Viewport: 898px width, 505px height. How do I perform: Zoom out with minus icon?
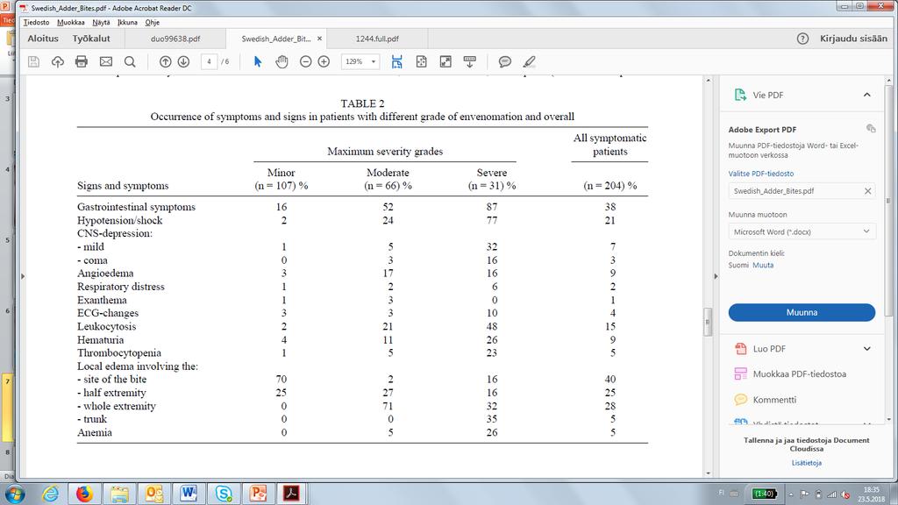(x=306, y=62)
